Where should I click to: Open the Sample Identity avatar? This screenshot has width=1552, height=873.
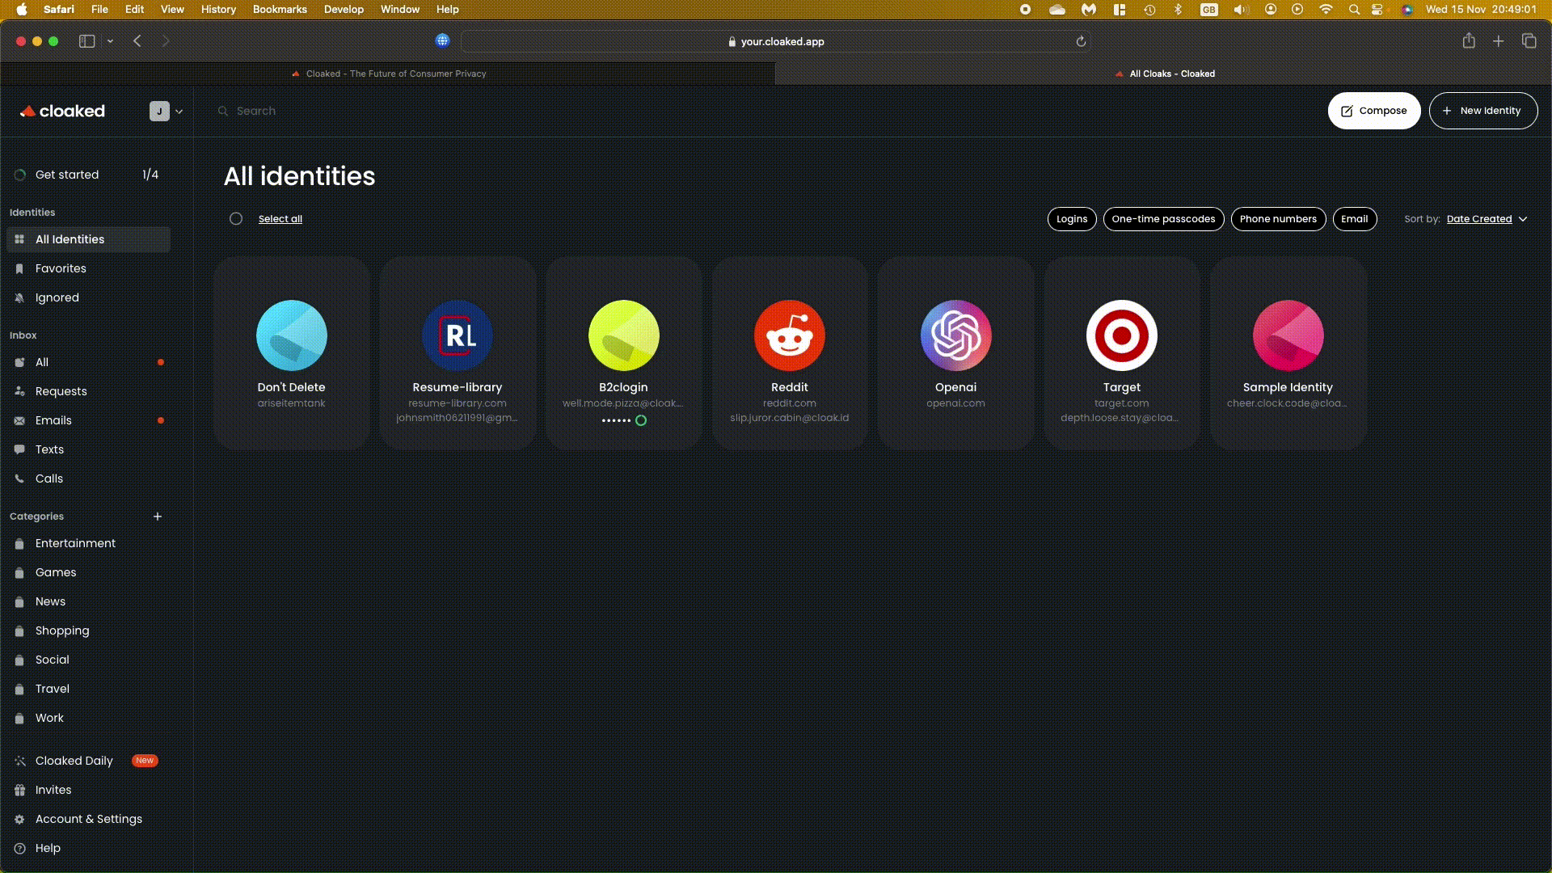[x=1288, y=335]
